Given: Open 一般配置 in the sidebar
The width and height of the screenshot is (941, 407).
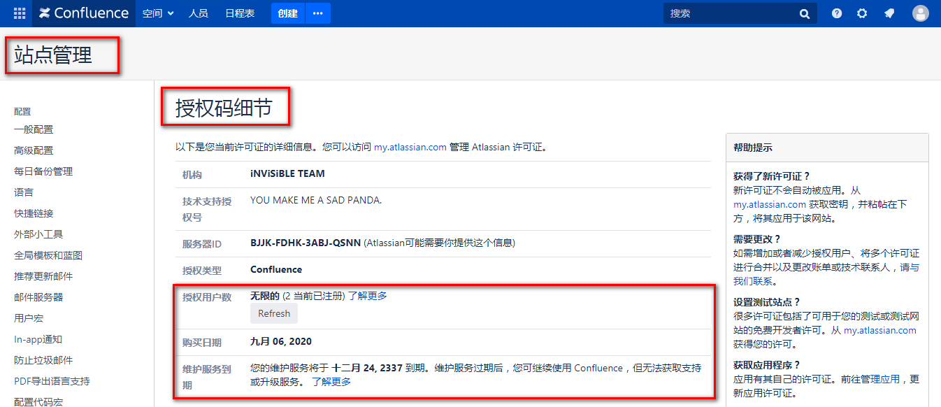Looking at the screenshot, I should 34,129.
